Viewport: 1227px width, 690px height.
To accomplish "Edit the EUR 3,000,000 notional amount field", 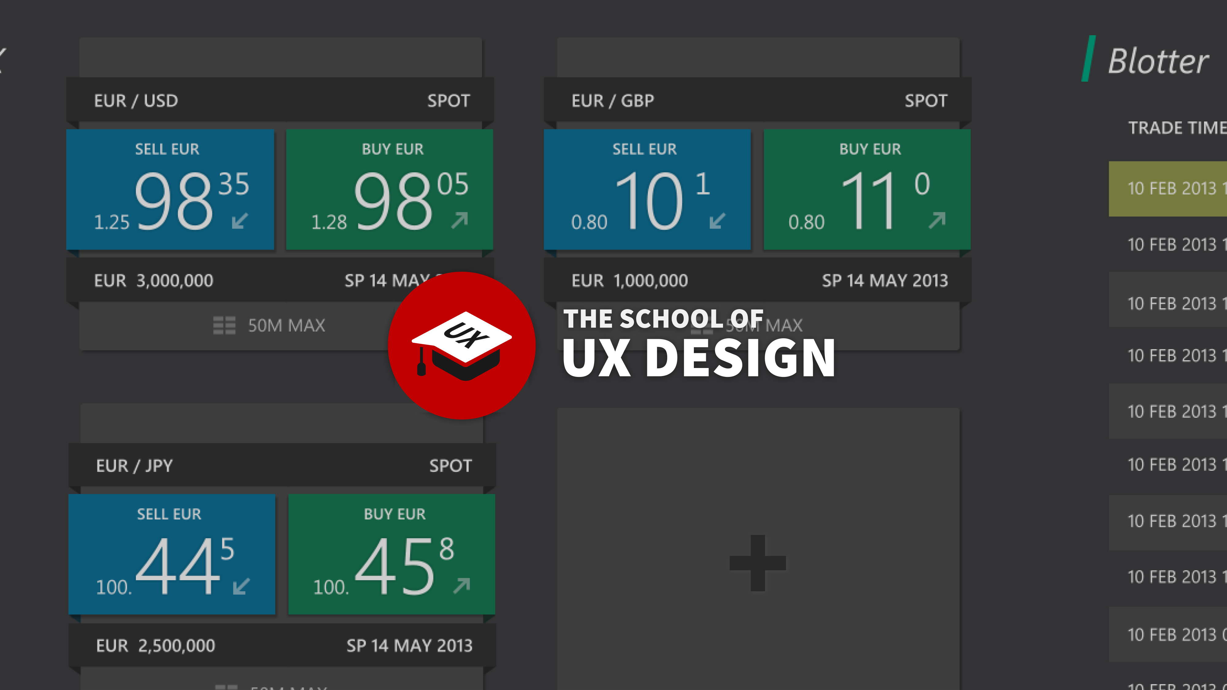I will point(153,281).
